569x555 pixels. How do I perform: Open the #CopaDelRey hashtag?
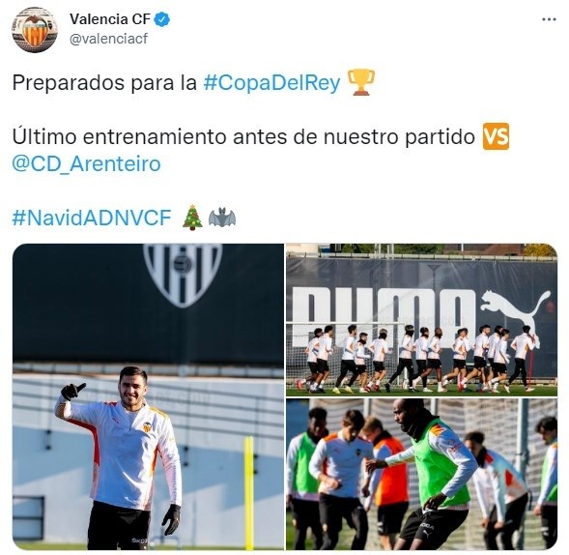(x=271, y=82)
